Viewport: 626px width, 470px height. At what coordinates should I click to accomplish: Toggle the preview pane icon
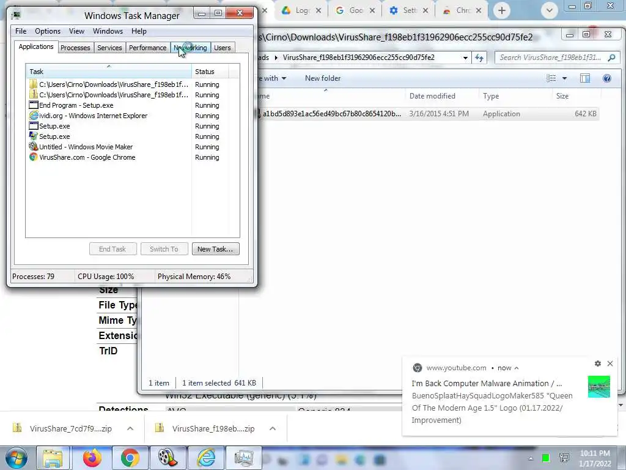(585, 78)
